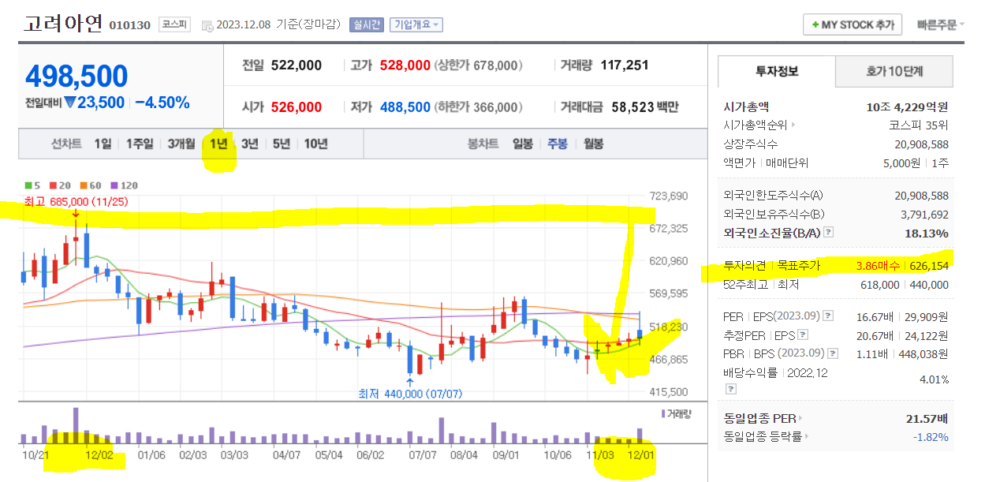Image resolution: width=985 pixels, height=482 pixels.
Task: Click the blue down-triangle next to 23,500
Action: click(69, 103)
